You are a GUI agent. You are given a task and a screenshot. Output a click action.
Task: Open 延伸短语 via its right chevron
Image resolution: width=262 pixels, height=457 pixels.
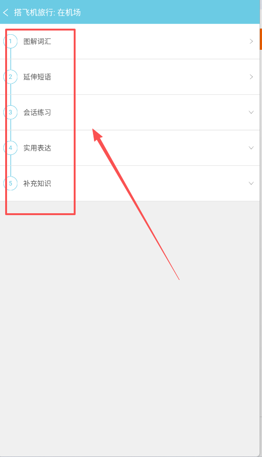(x=251, y=77)
